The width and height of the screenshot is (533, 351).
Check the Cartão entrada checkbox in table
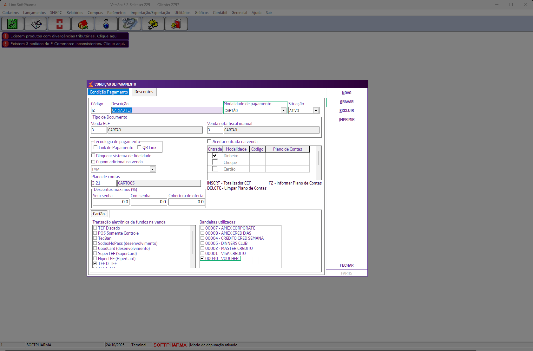tap(215, 169)
